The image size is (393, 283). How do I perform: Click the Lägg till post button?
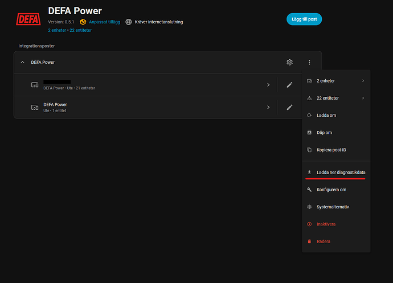tap(304, 19)
